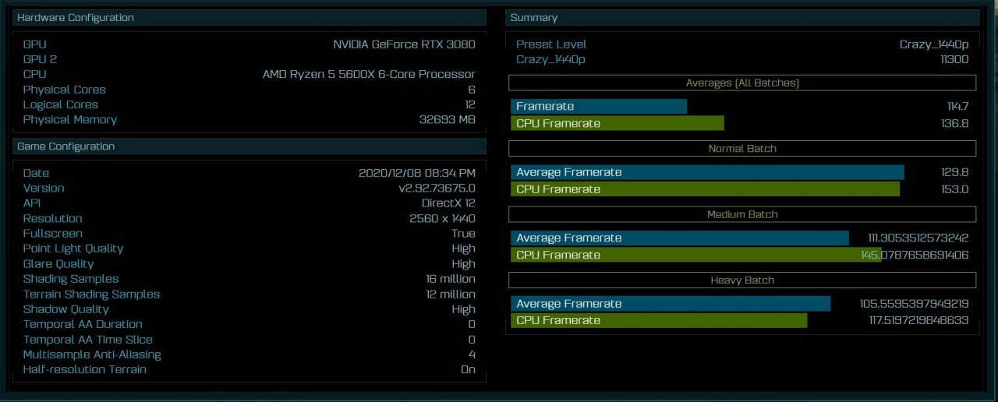Viewport: 998px width, 402px height.
Task: Click the 117.5197219848633 CPU framerate value
Action: click(x=918, y=320)
